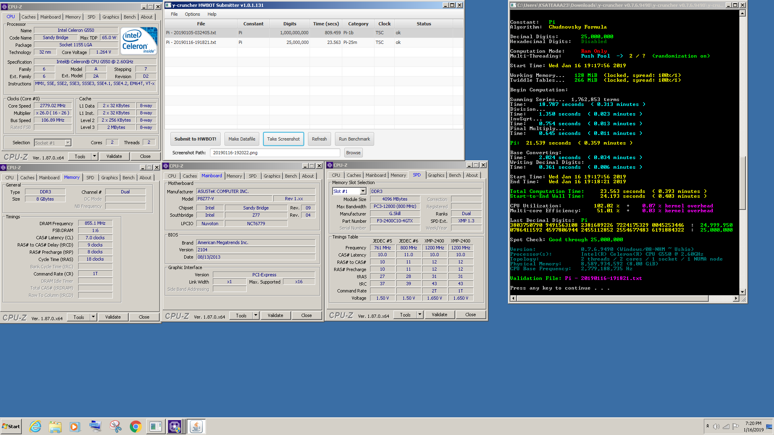Click the Start button
The image size is (774, 435).
11,427
